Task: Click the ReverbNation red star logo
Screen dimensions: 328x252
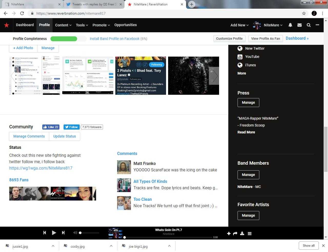Action: coord(7,25)
